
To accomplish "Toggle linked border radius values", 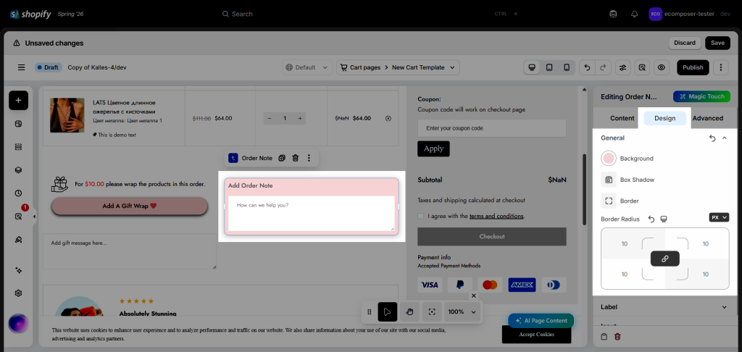I will point(665,259).
